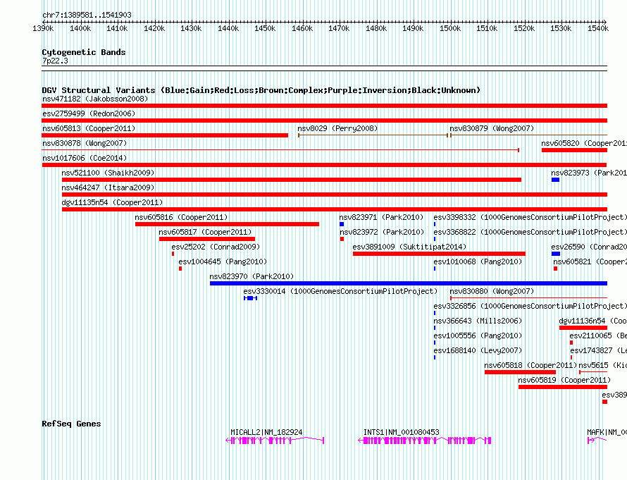Select the nsv830878 (Wong2007) label

[85, 143]
